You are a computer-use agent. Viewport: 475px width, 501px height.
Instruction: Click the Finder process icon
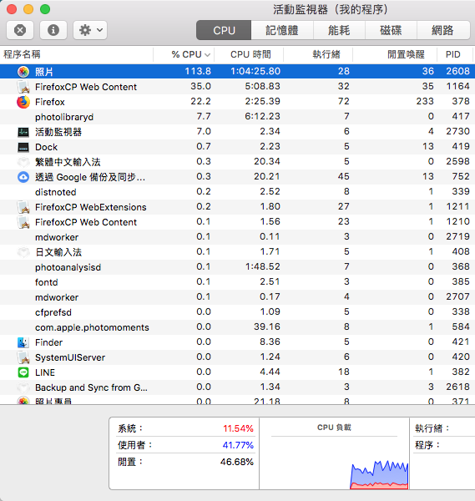pyautogui.click(x=23, y=342)
